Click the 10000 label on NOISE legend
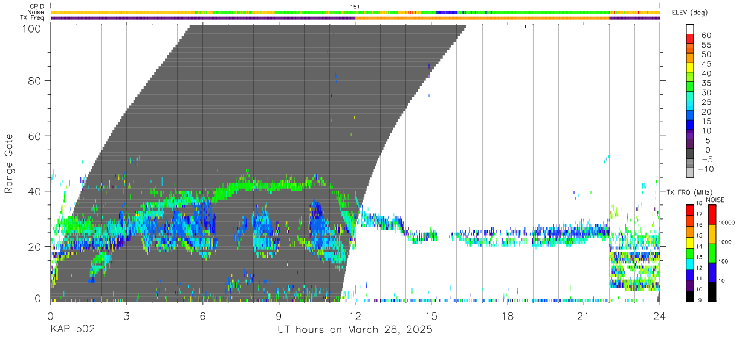742x342 pixels. tap(727, 223)
